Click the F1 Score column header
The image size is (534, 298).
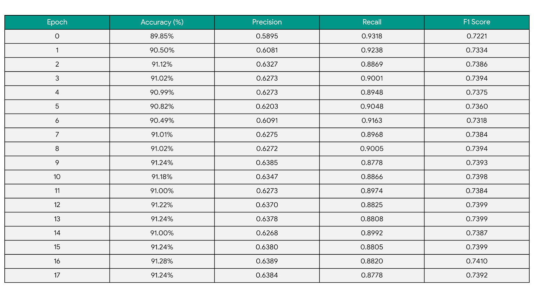(477, 22)
